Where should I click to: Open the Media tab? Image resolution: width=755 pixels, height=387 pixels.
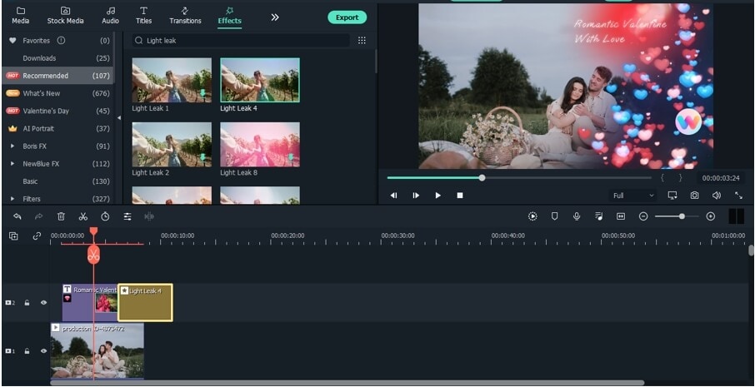(x=20, y=15)
